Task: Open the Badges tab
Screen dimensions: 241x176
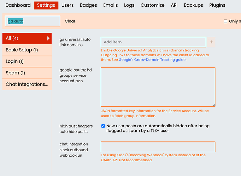Action: pos(88,5)
